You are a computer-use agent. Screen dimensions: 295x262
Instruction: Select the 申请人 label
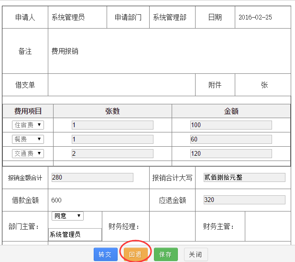(x=25, y=17)
